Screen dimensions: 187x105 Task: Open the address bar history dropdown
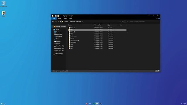(x=120, y=22)
